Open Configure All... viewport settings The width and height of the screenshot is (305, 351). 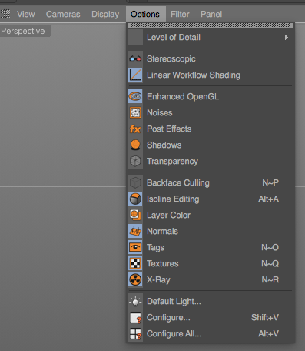[211, 333]
